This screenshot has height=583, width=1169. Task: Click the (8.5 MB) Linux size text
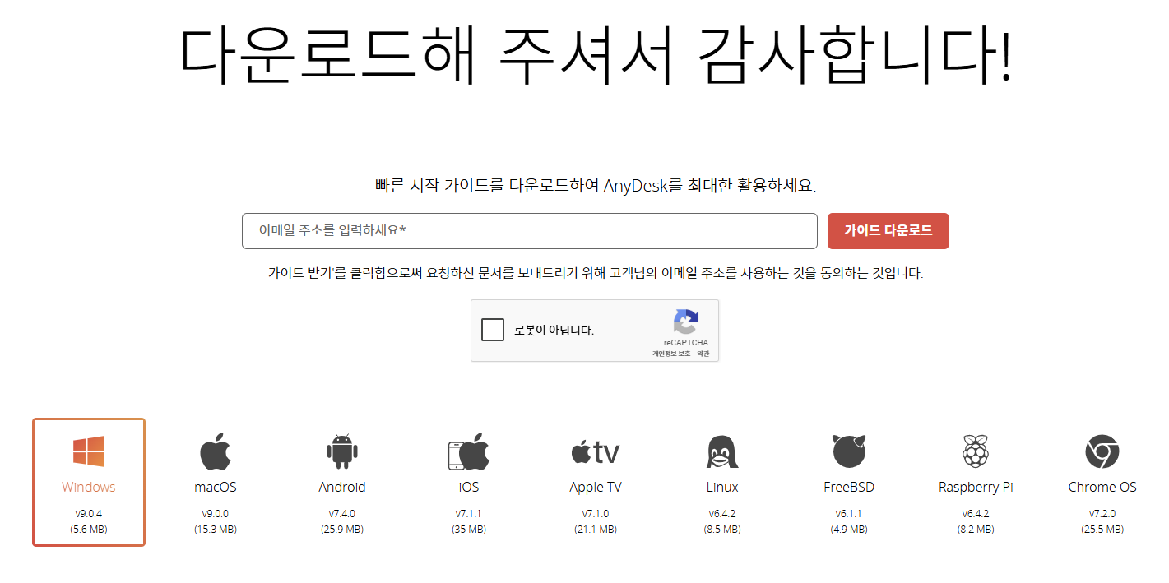[x=722, y=530]
